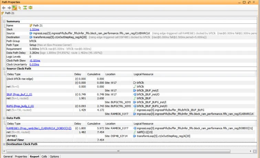Toggle the automatic update properties icon
Viewport: 260px width, 158px height.
tap(14, 8)
